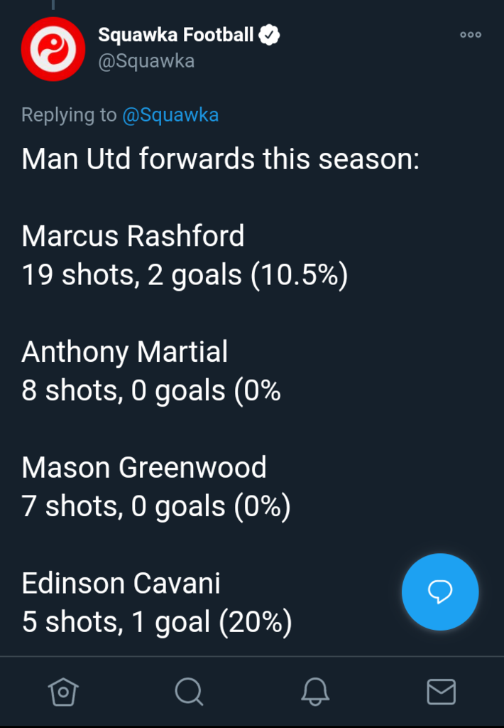The width and height of the screenshot is (504, 728).
Task: Tap the Anthony Martial name text
Action: click(x=125, y=352)
